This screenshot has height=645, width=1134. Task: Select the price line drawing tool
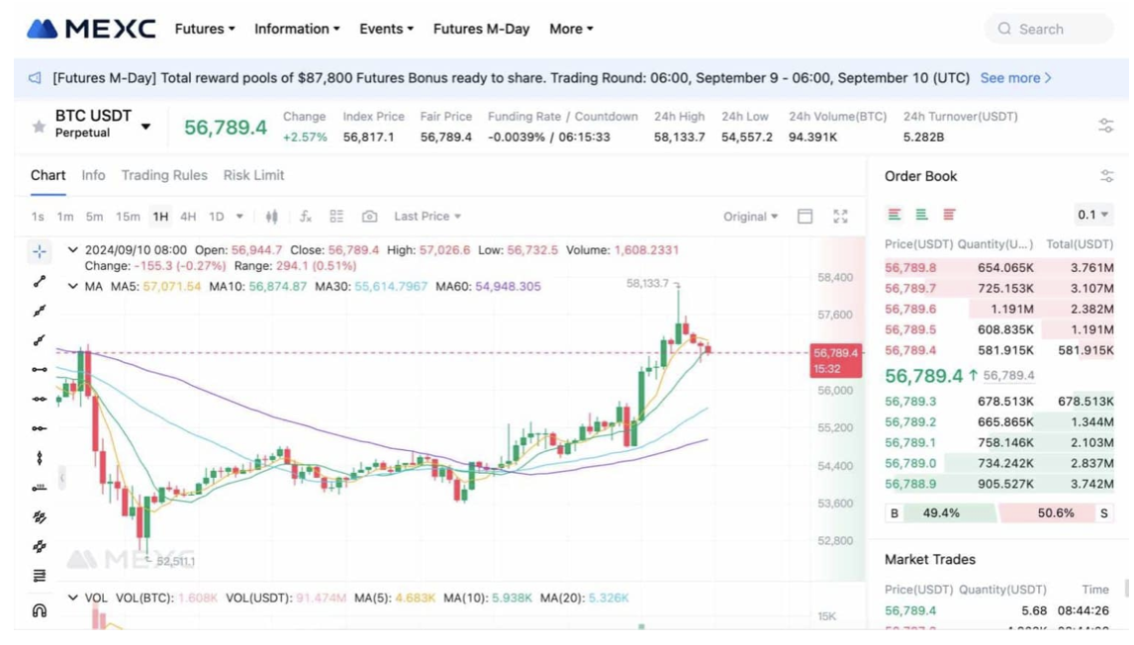pyautogui.click(x=39, y=488)
